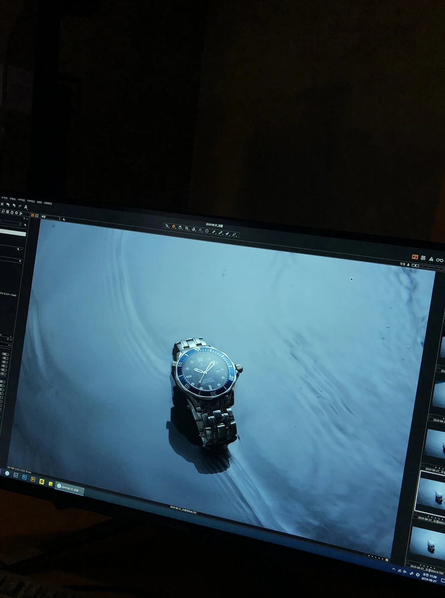Open the 창(W) menu

[39, 202]
